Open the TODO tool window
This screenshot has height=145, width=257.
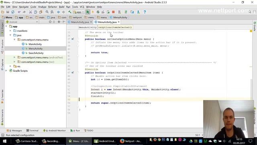89,130
